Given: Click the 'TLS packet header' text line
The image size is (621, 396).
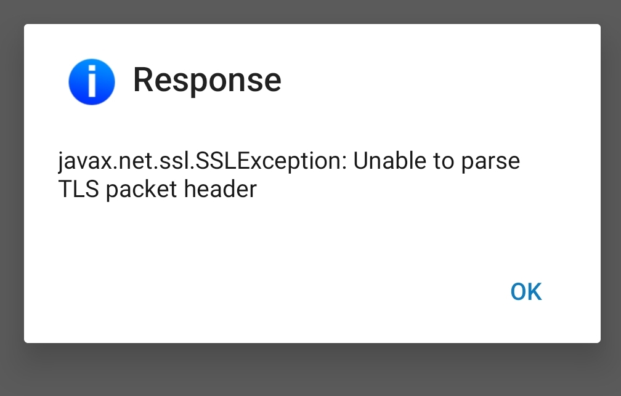Looking at the screenshot, I should pos(157,188).
